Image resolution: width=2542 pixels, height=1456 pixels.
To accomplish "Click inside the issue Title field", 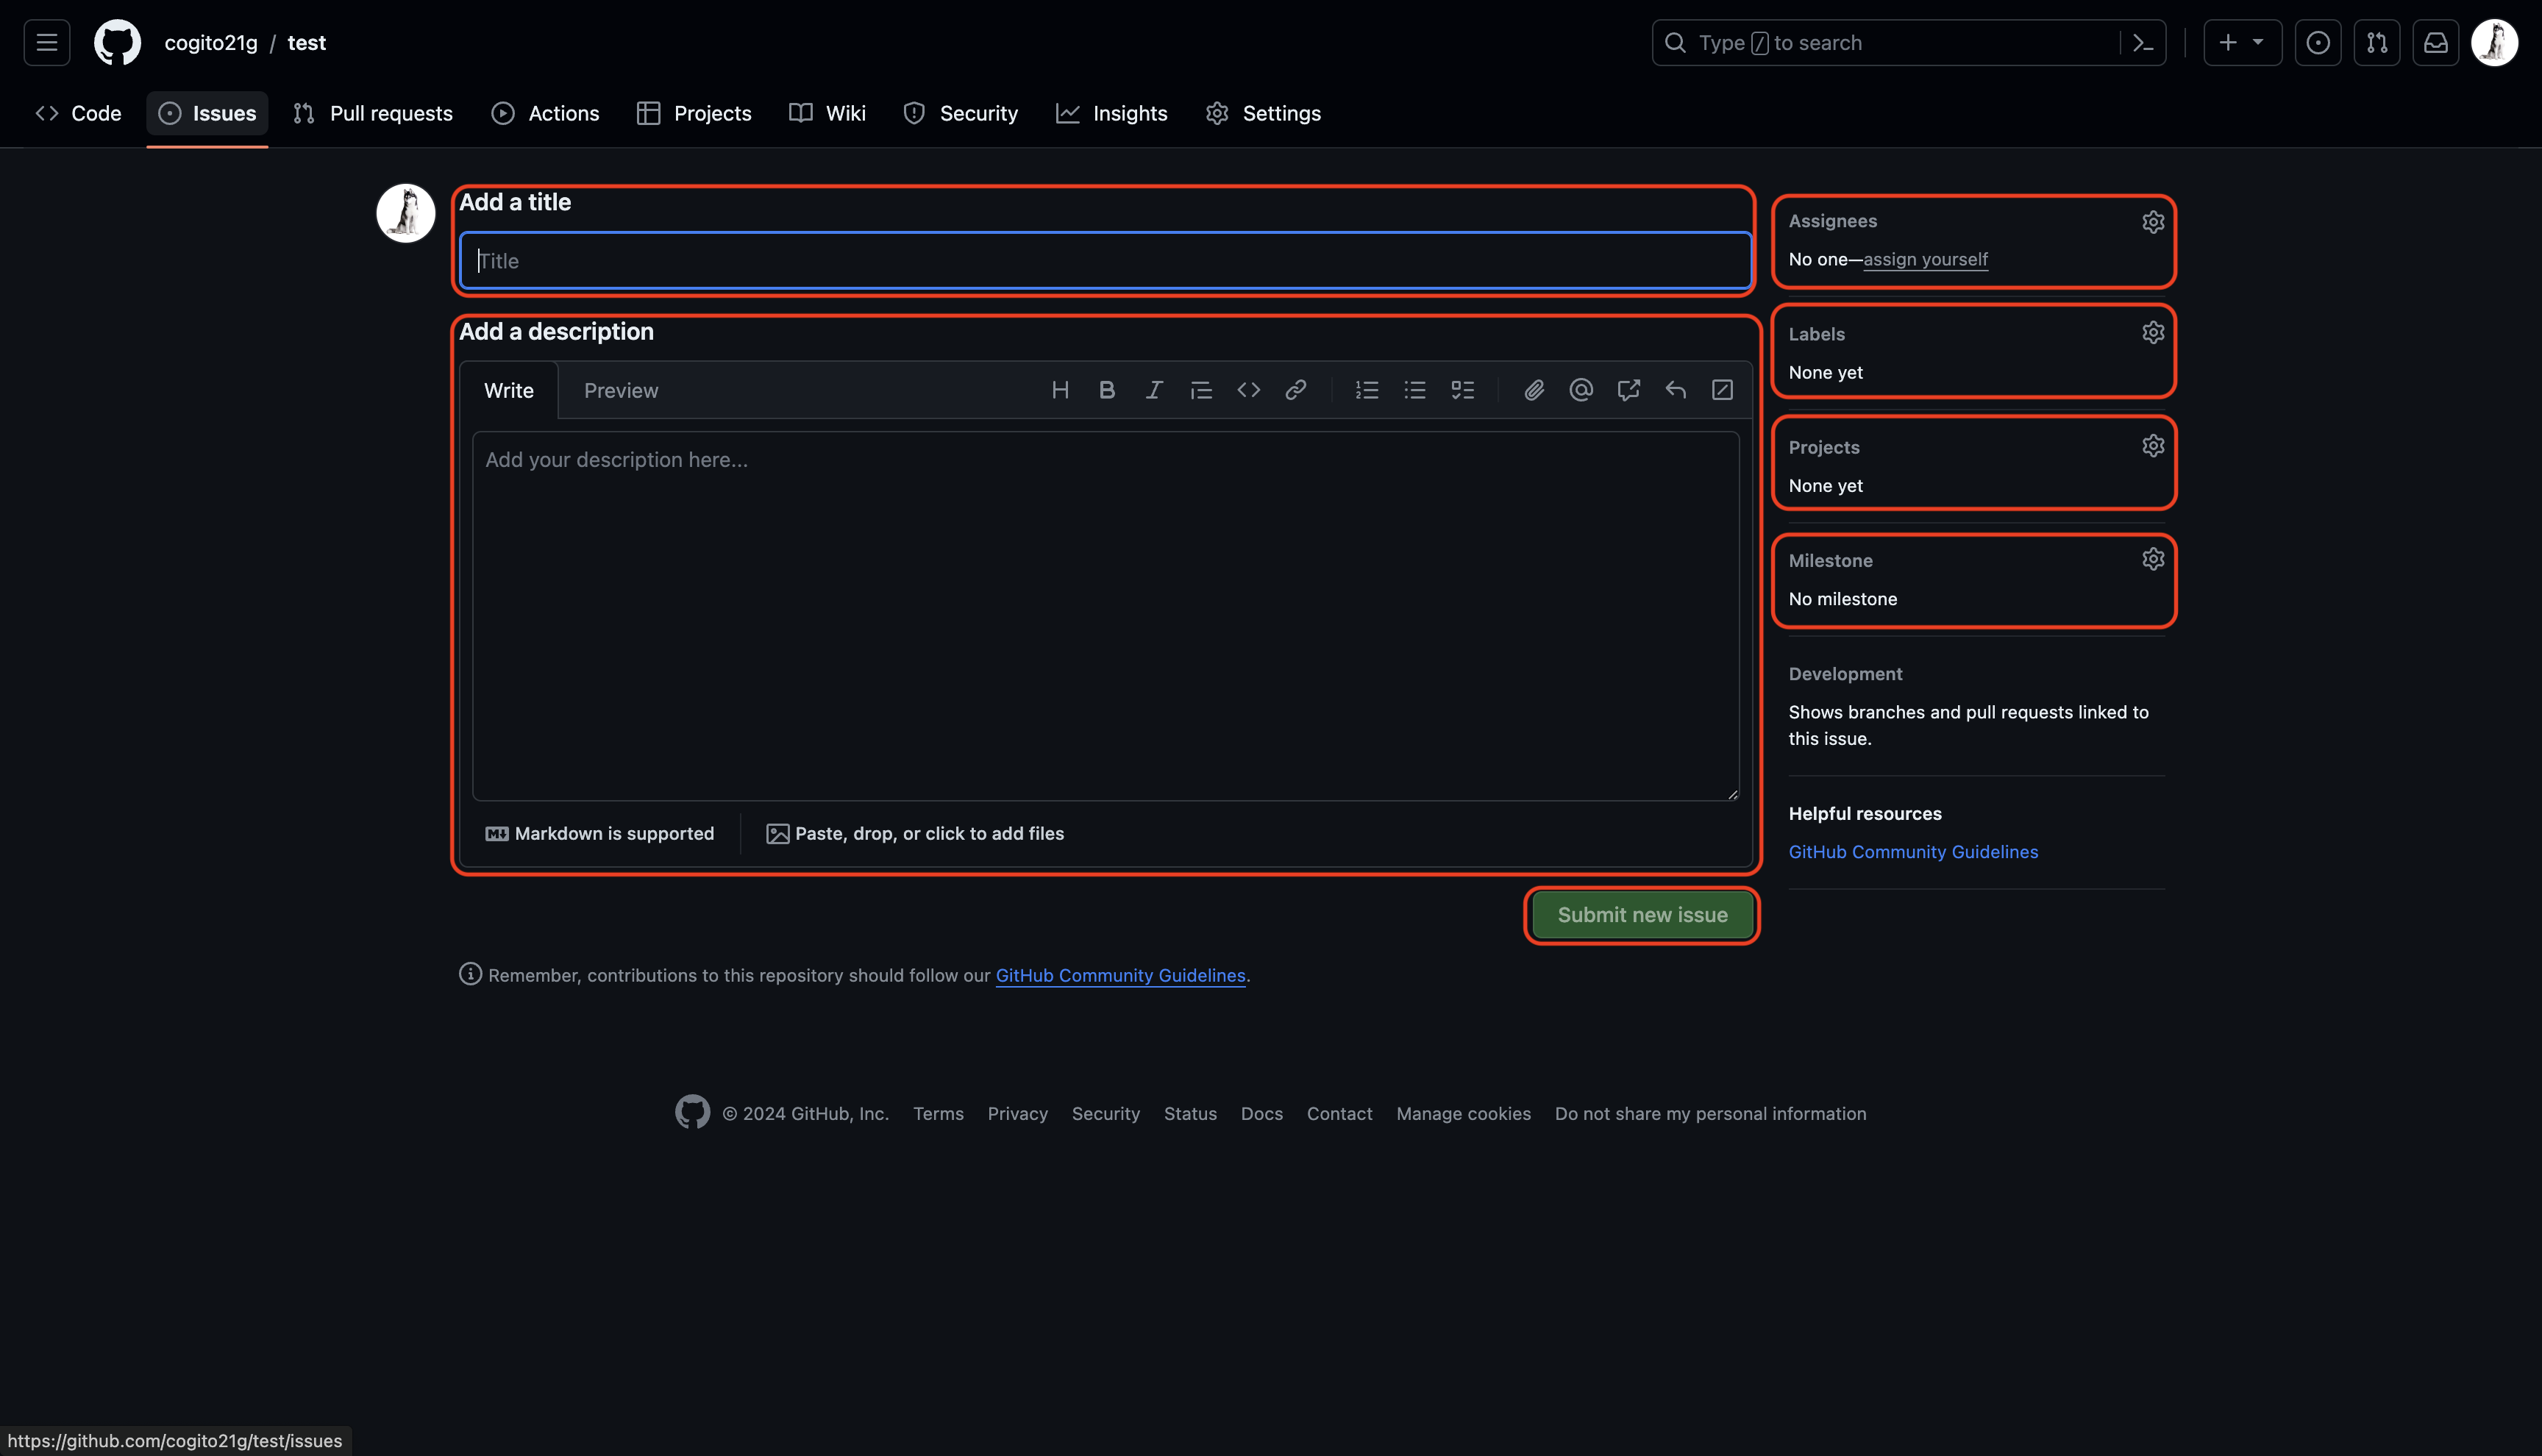I will (x=1105, y=261).
